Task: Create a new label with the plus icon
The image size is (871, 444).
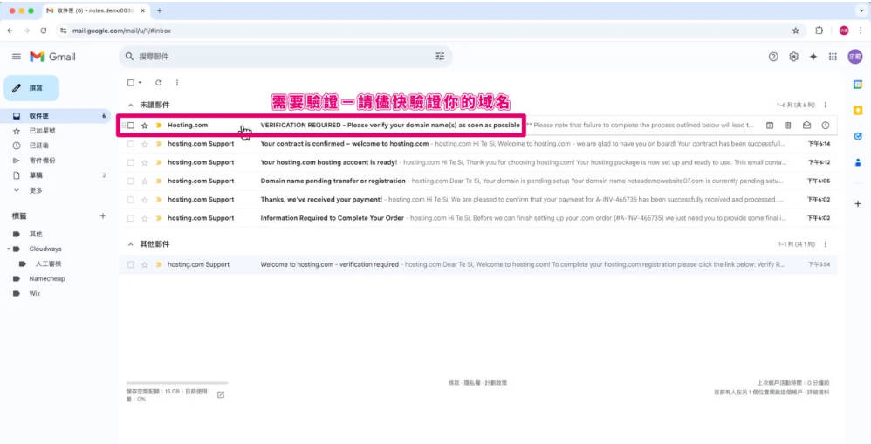Action: pos(103,216)
